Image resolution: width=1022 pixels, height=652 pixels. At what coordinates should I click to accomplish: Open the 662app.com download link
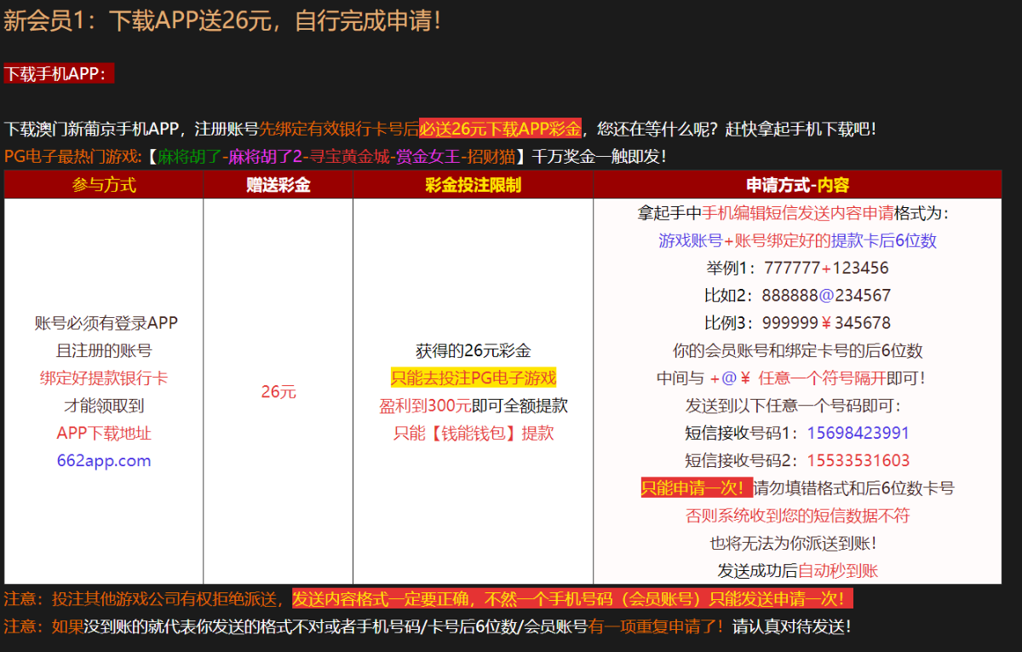[x=104, y=461]
